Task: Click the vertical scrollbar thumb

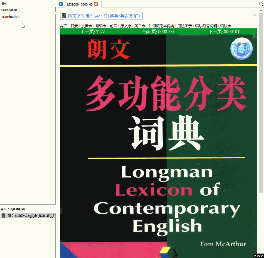Action: pyautogui.click(x=261, y=103)
